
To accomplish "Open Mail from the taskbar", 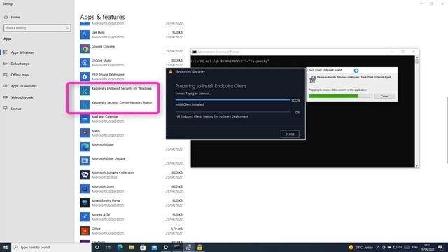I will [x=154, y=247].
